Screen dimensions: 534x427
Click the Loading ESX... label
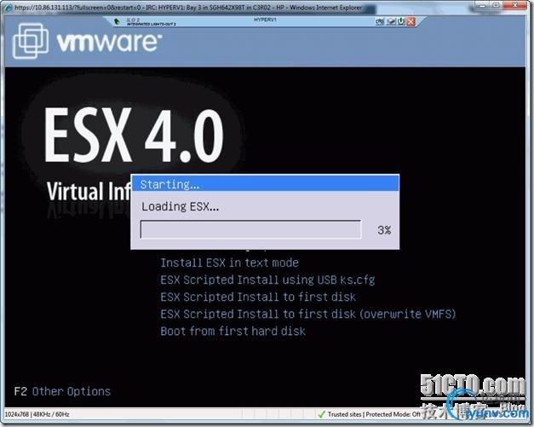(181, 206)
